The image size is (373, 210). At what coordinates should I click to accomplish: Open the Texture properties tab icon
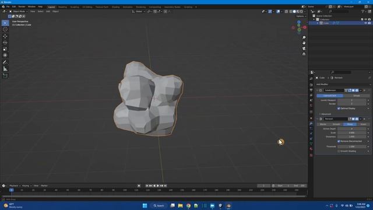(x=311, y=155)
